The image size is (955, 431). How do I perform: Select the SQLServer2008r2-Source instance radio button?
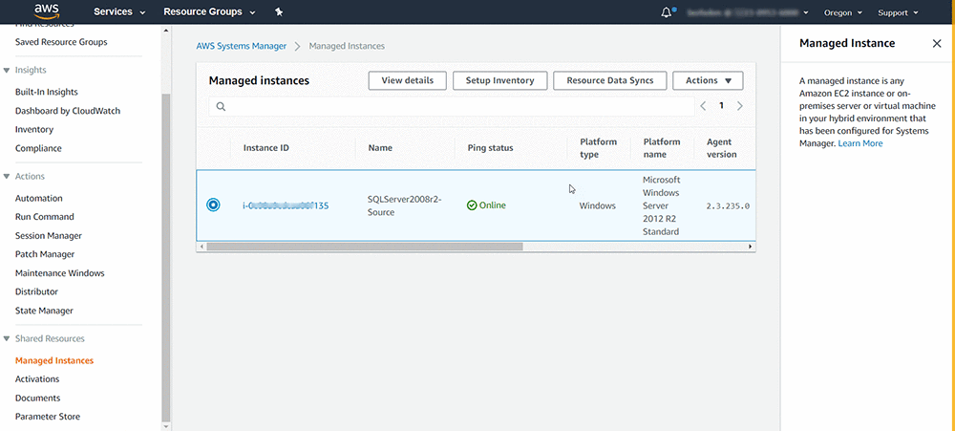213,205
